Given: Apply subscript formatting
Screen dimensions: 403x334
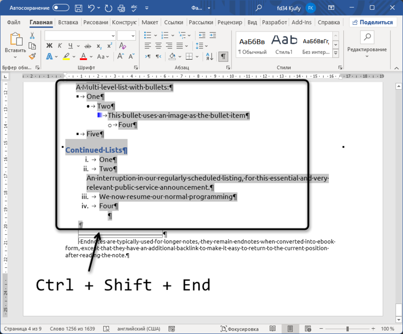Looking at the screenshot, I should (x=99, y=46).
